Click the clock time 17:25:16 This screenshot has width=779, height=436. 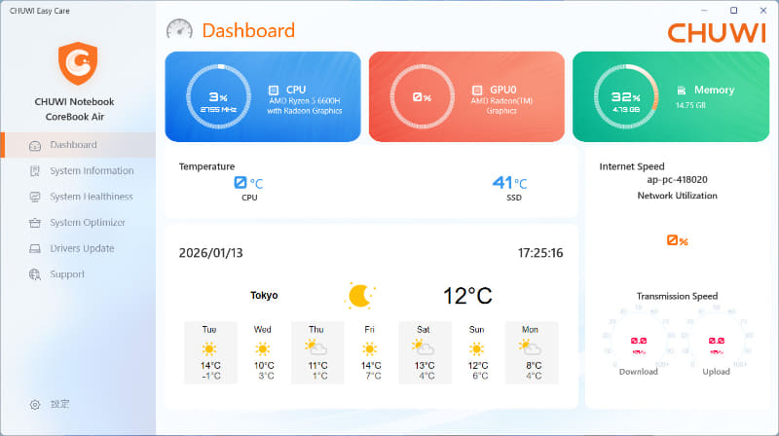[x=540, y=253]
